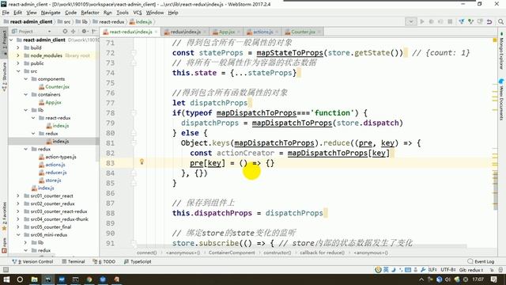Open the TypeScript tool window

(138, 261)
